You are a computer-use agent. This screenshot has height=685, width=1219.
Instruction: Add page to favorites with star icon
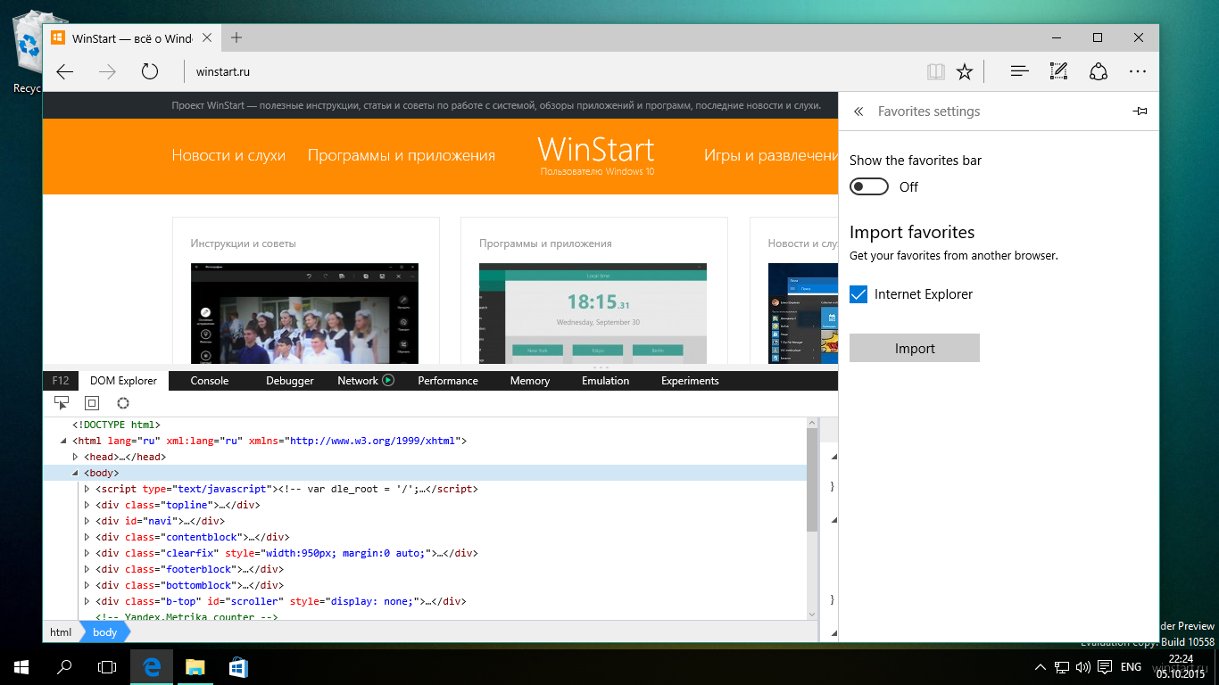pos(965,72)
